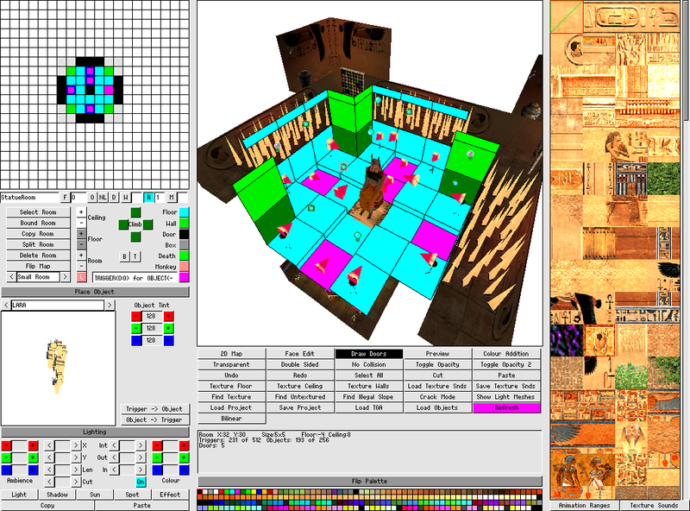Go to previous room size before Small Room
The image size is (690, 511).
(x=11, y=276)
